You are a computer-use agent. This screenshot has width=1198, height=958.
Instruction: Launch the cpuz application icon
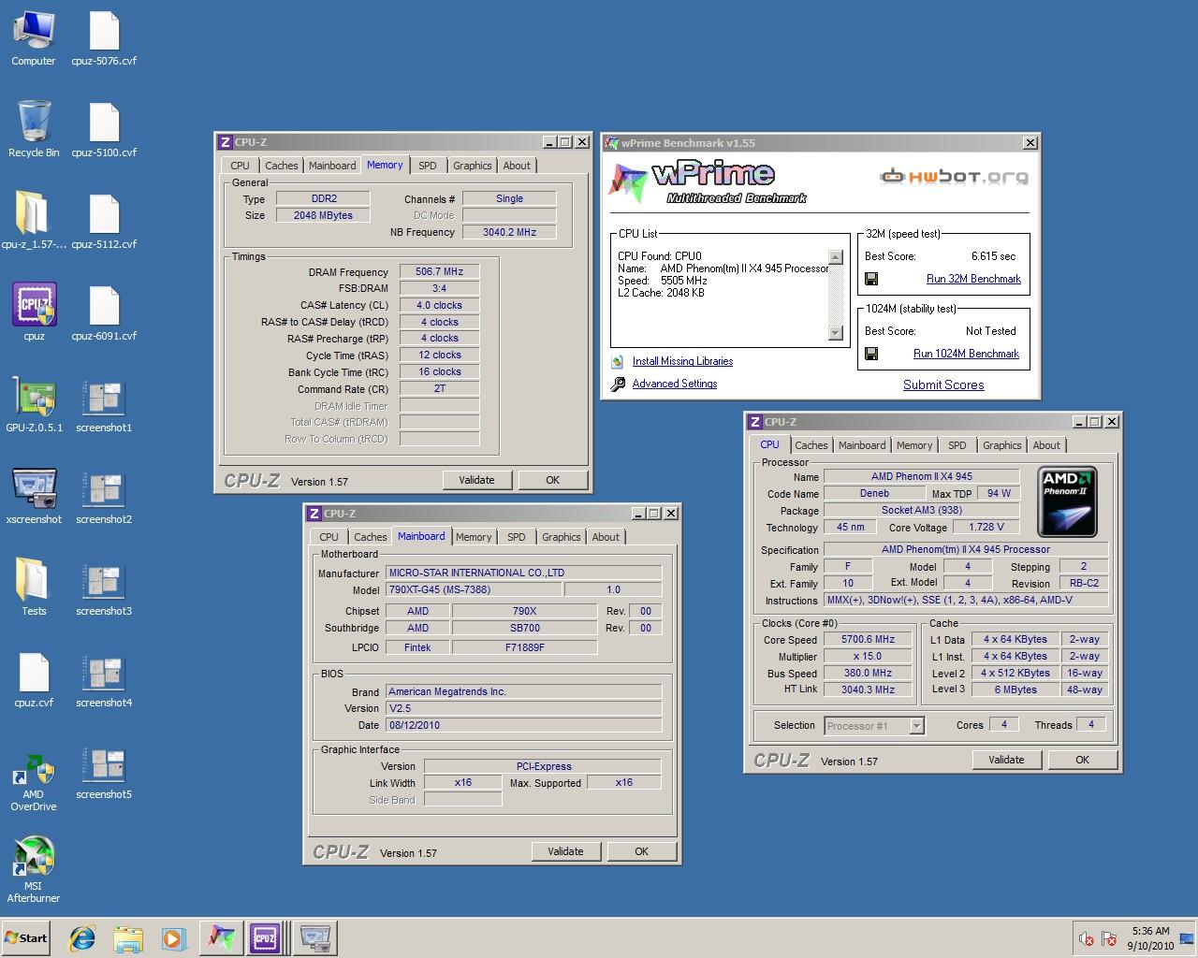click(34, 312)
